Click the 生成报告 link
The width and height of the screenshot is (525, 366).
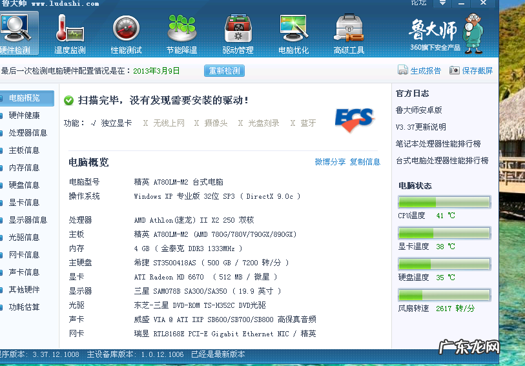pos(426,71)
